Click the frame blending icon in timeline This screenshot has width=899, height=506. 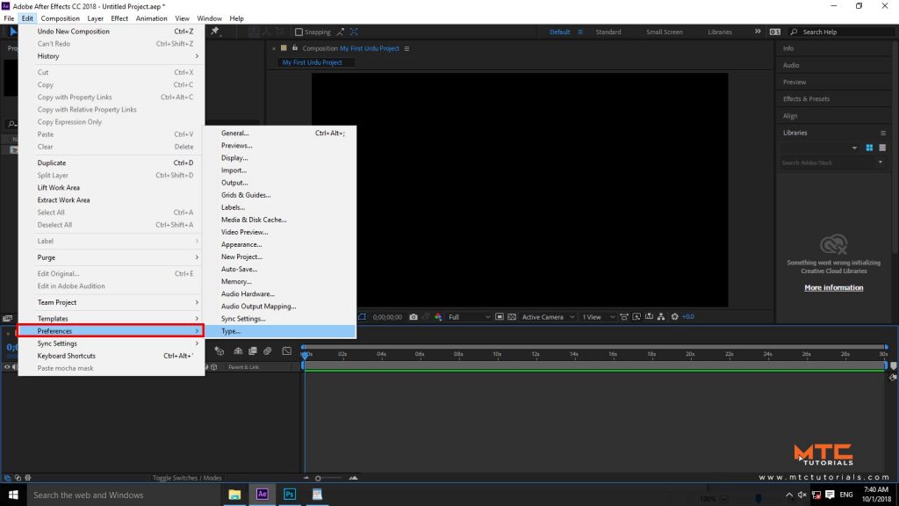pos(252,351)
